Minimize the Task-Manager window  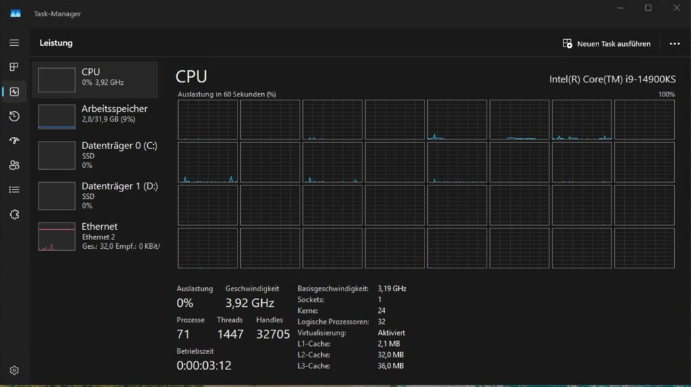(x=621, y=8)
